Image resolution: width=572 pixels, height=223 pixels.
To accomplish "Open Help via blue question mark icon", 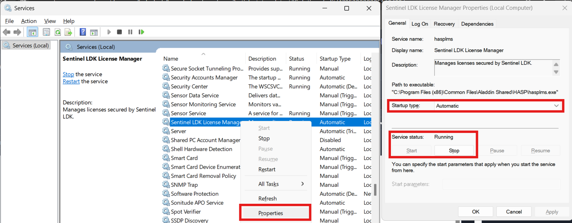I will coord(83,32).
